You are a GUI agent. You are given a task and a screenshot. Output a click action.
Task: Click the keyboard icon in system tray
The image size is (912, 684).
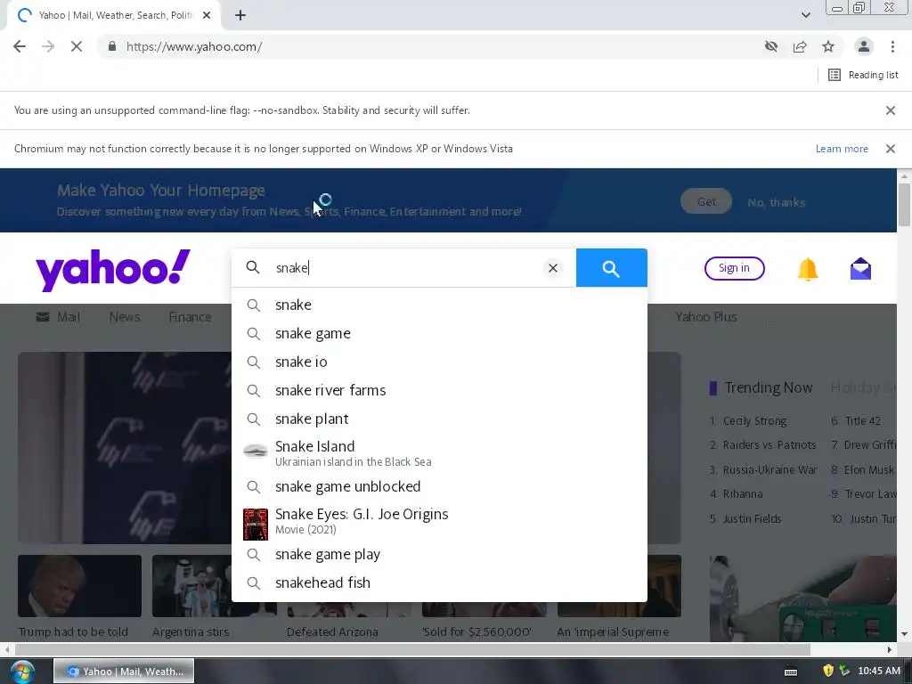click(x=791, y=672)
